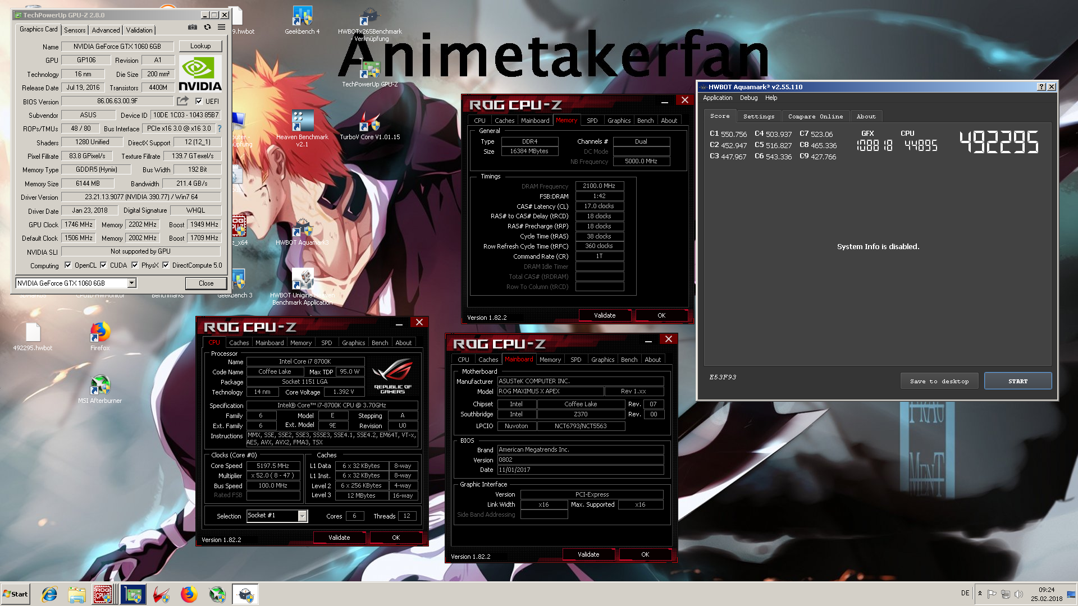
Task: Select Caches tab in CPU tab window
Action: point(239,343)
